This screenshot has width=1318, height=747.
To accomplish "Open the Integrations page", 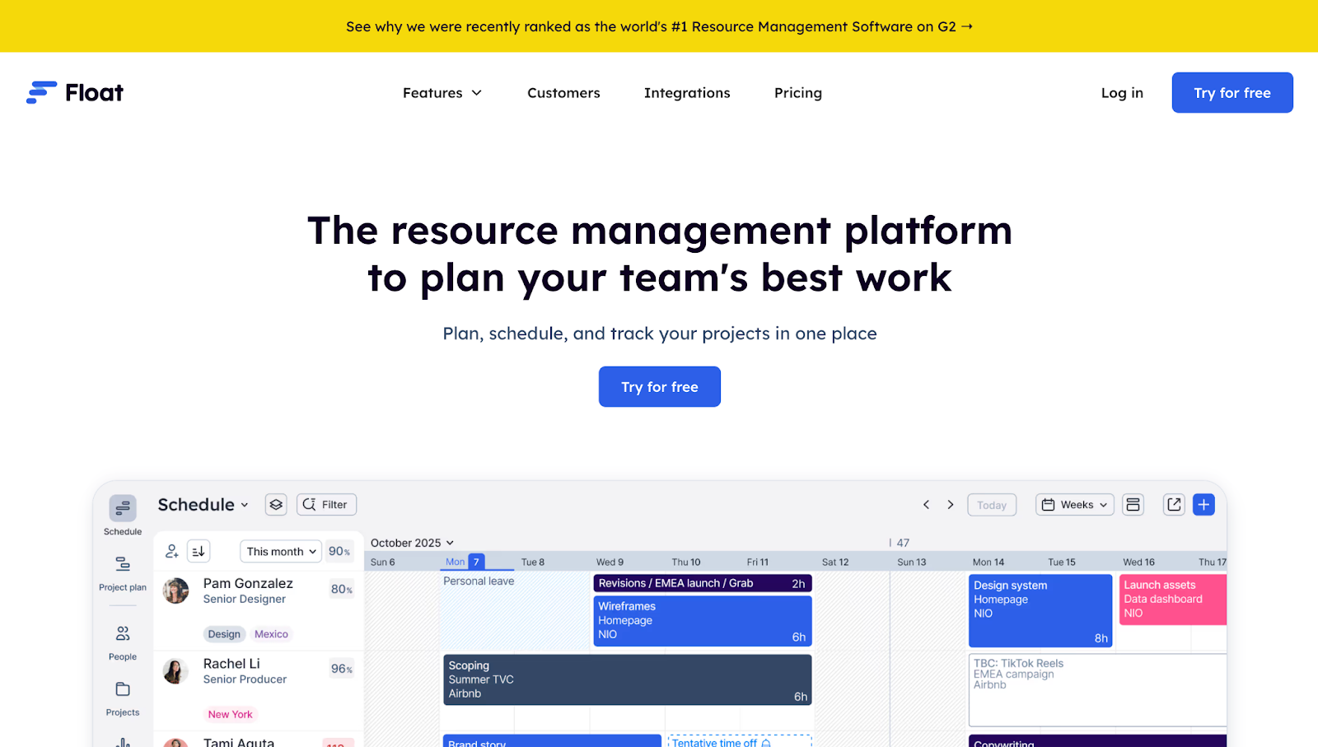I will (687, 93).
